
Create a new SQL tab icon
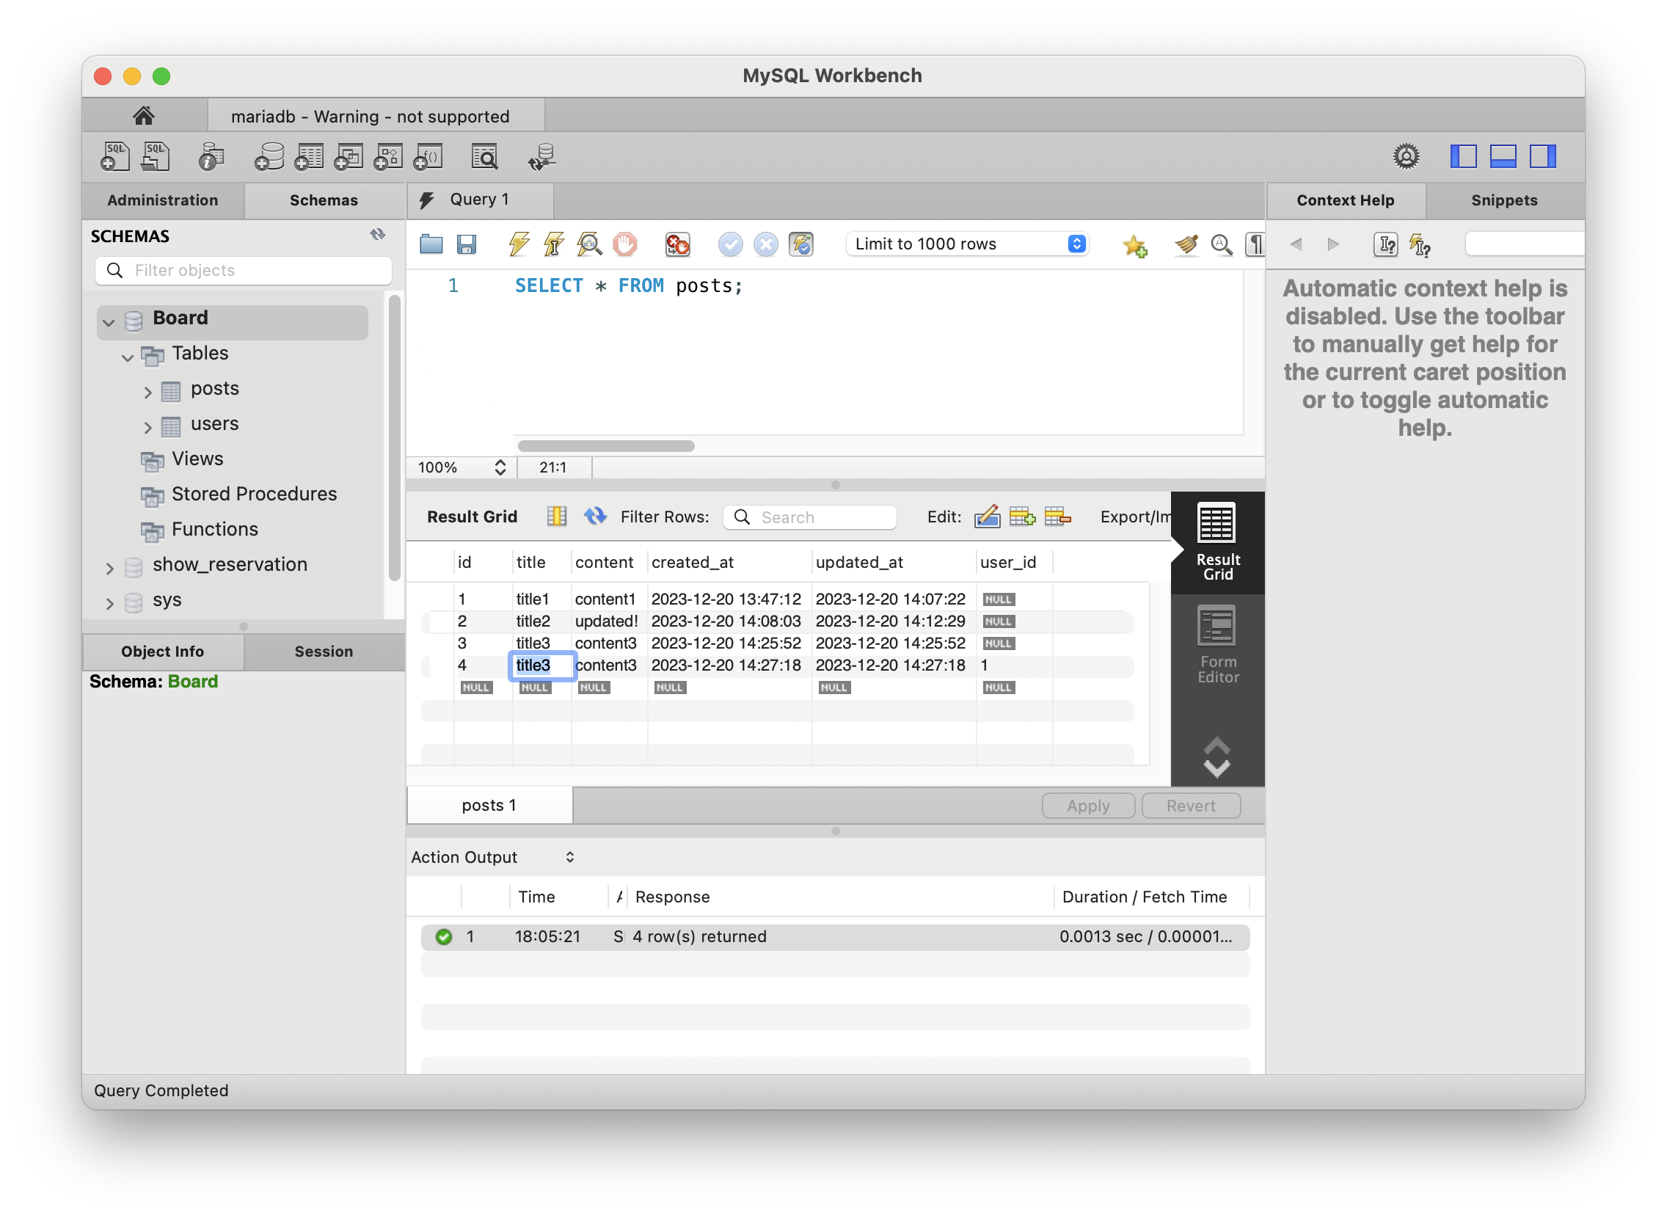click(114, 156)
